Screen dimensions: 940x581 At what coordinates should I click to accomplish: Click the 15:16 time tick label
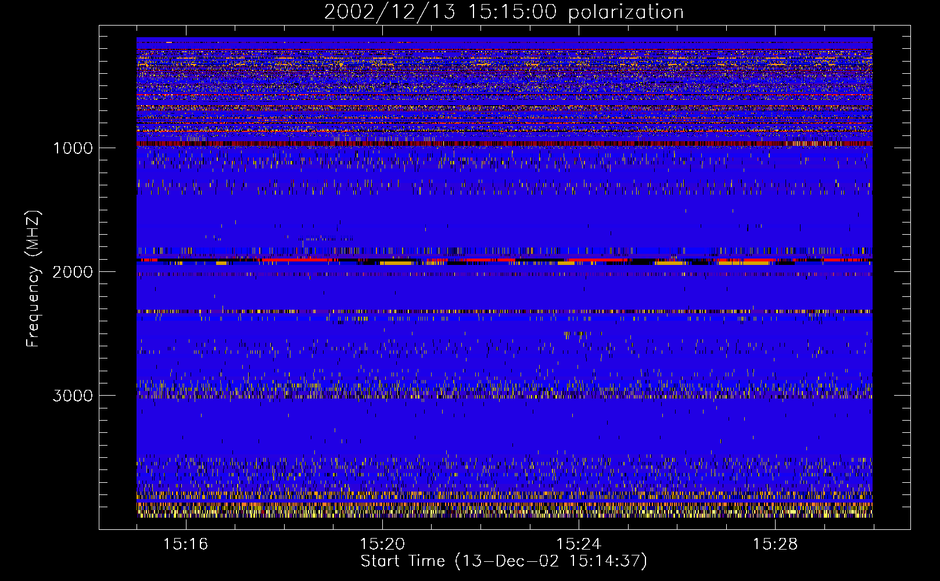click(x=185, y=544)
